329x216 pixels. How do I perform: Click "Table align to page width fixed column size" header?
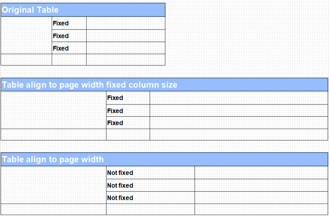pos(164,85)
